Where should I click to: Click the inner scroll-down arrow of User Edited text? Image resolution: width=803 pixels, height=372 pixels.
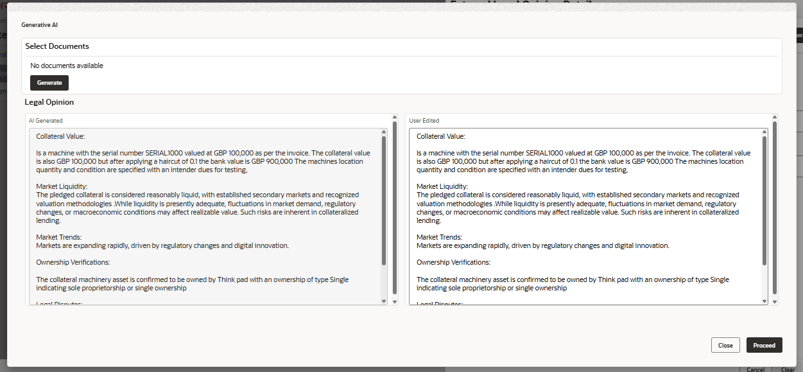764,301
